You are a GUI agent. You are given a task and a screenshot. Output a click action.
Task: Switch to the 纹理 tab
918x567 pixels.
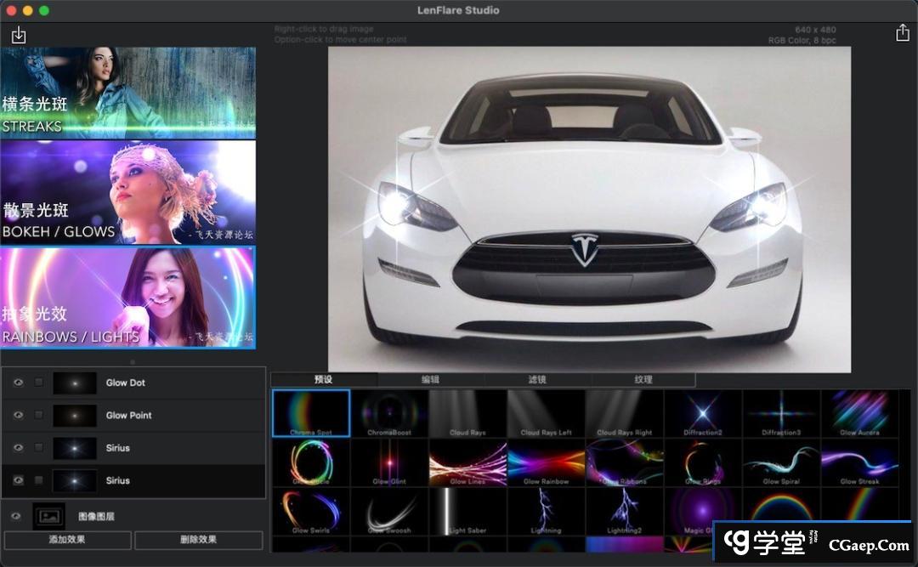643,380
